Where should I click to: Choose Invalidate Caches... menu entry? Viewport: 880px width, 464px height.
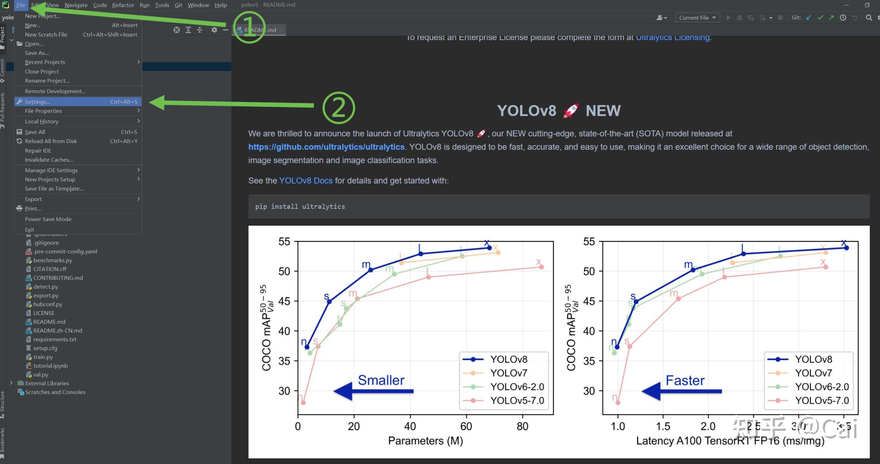[49, 160]
